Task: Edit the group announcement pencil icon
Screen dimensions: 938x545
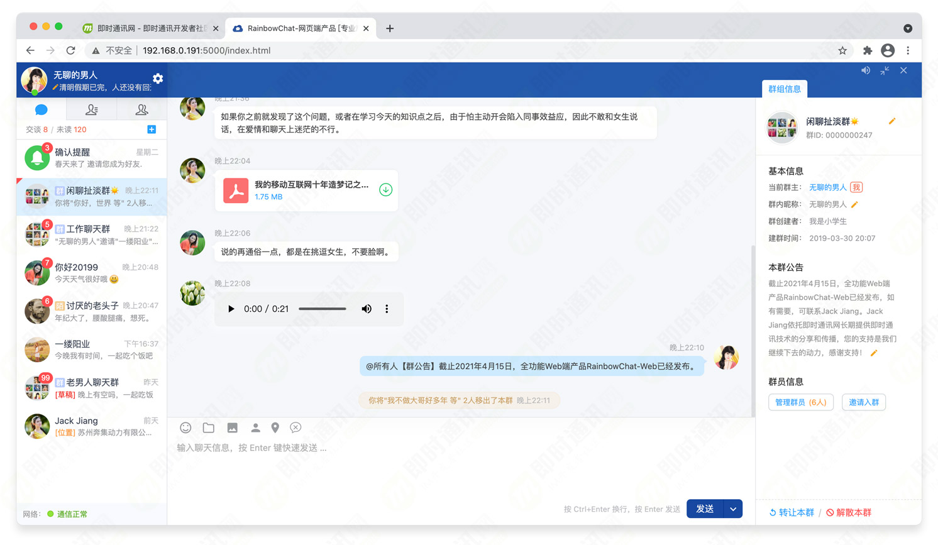Action: pos(874,353)
